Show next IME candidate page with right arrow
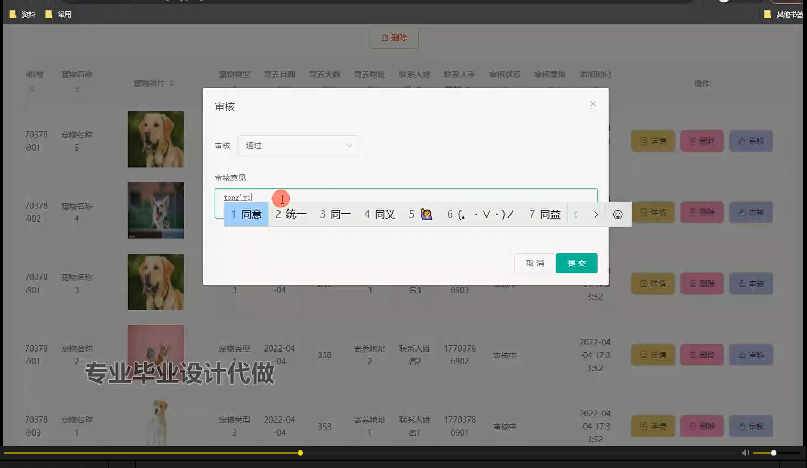The height and width of the screenshot is (468, 807). coord(596,214)
